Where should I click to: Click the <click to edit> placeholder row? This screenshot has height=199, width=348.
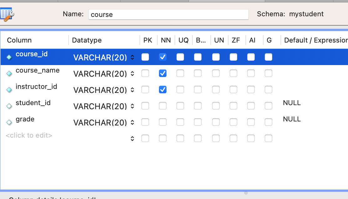coord(29,135)
